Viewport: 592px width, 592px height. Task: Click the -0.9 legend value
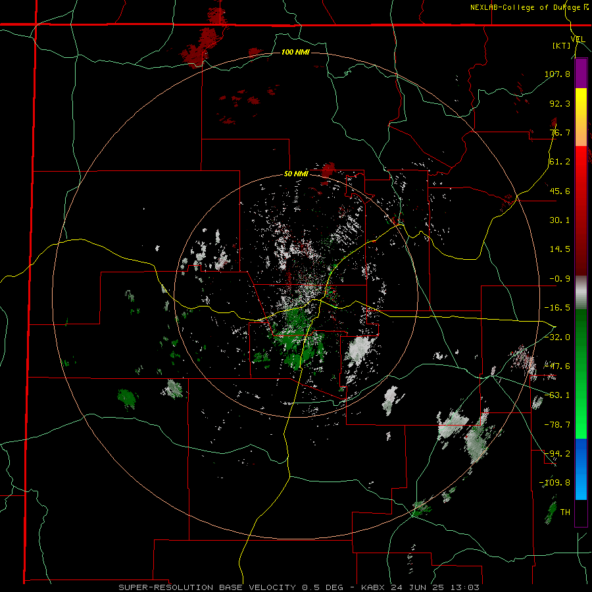[560, 279]
